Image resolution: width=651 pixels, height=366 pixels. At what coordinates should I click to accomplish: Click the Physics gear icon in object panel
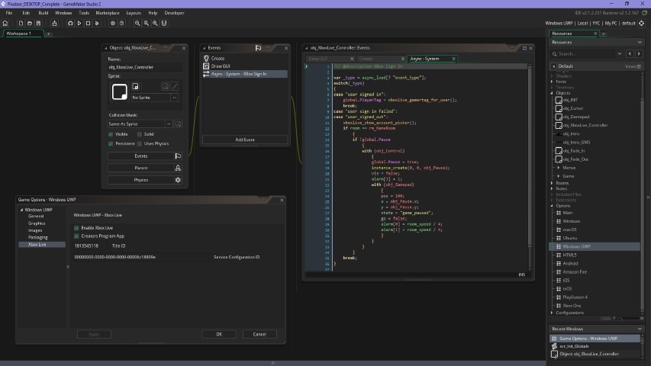pyautogui.click(x=178, y=180)
